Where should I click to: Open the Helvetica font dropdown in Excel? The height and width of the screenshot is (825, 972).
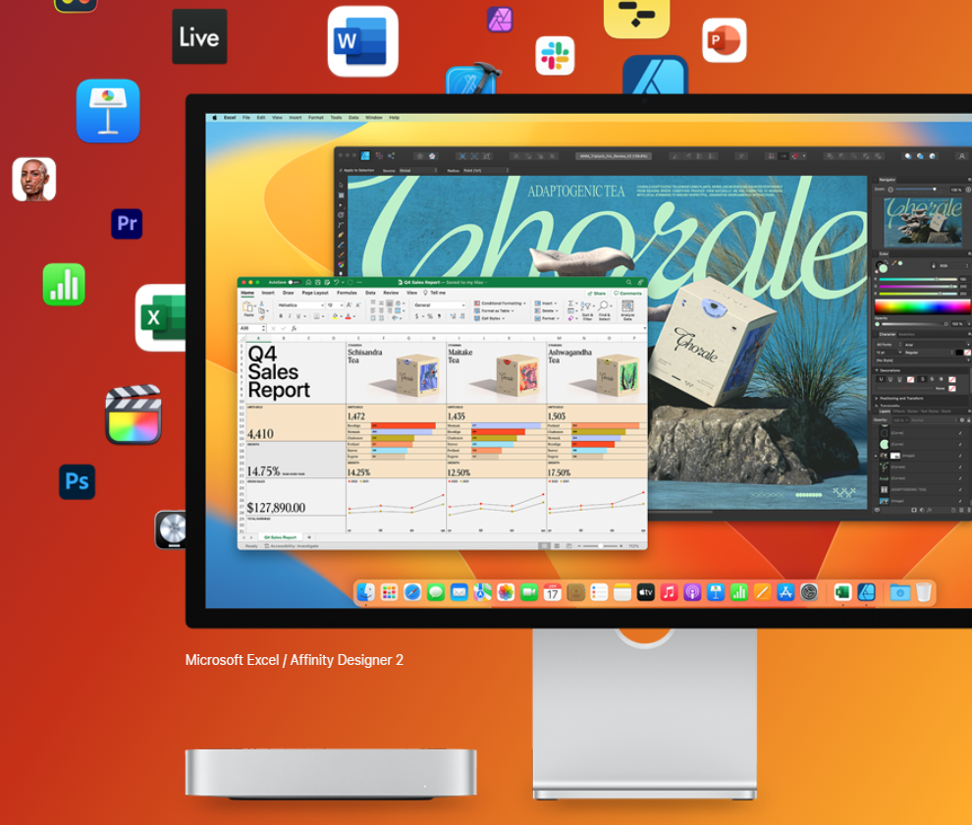pyautogui.click(x=300, y=305)
